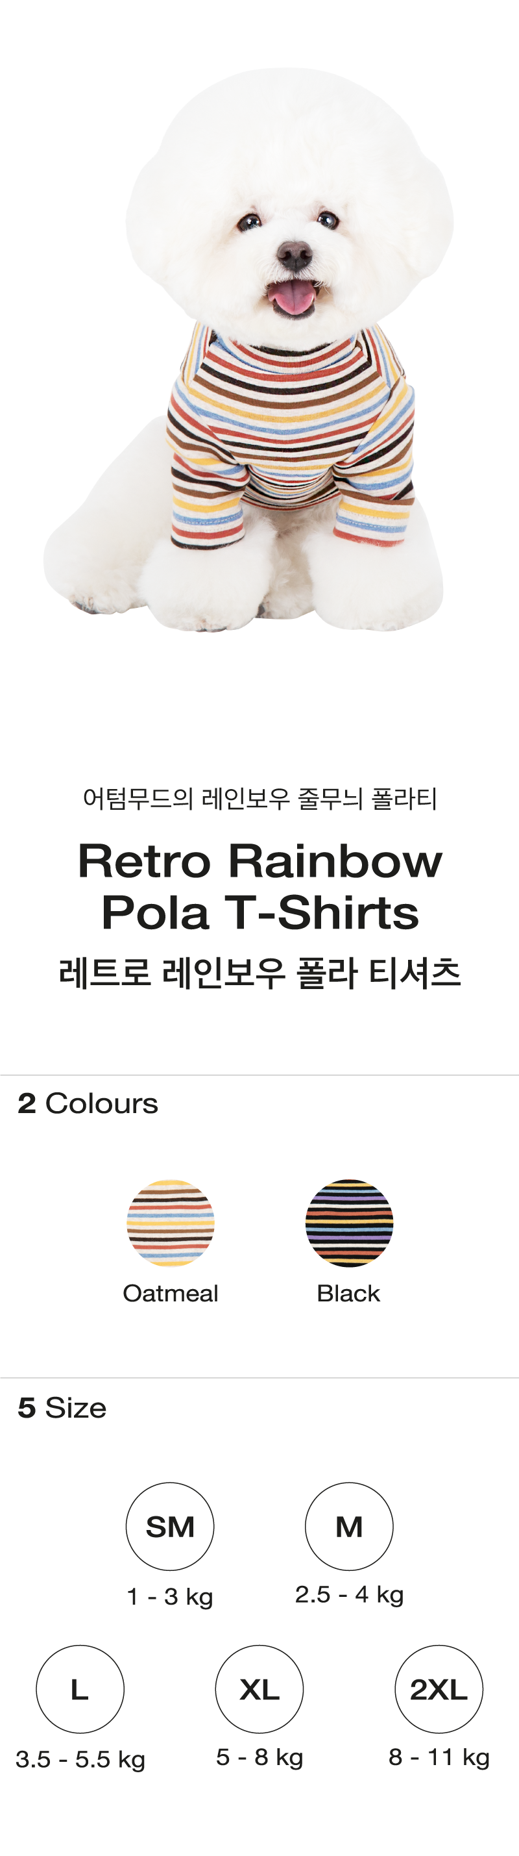This screenshot has width=519, height=1856.
Task: Select the Oatmeal striped colour swatch
Action: tap(171, 1223)
